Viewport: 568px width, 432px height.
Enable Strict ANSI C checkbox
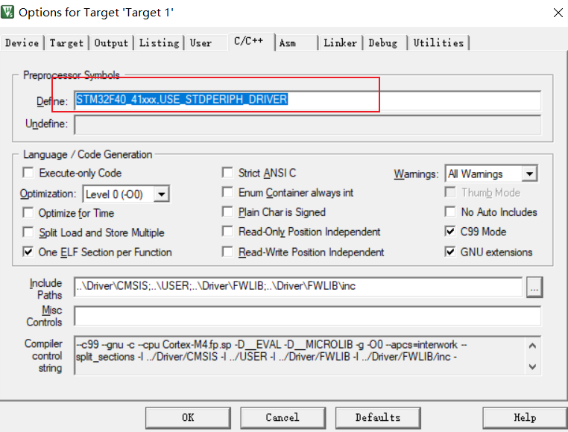[227, 172]
